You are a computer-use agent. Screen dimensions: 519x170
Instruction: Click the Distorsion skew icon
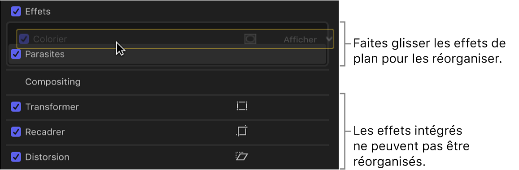(242, 156)
